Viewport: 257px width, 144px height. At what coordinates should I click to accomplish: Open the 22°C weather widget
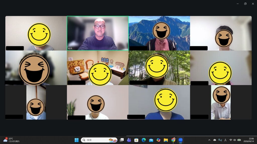(11, 140)
